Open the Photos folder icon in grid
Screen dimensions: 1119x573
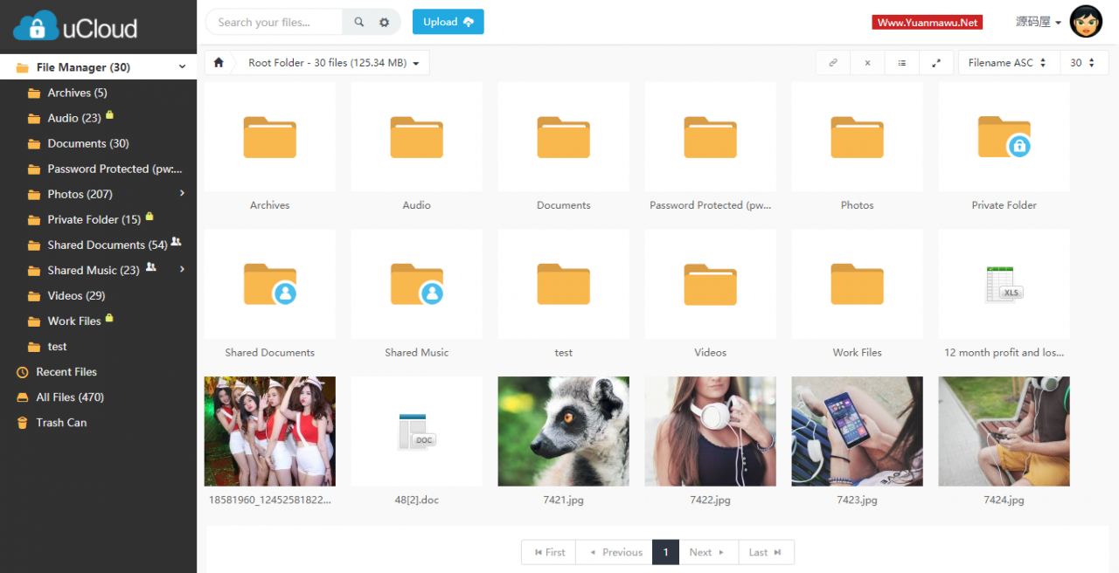[x=857, y=137]
